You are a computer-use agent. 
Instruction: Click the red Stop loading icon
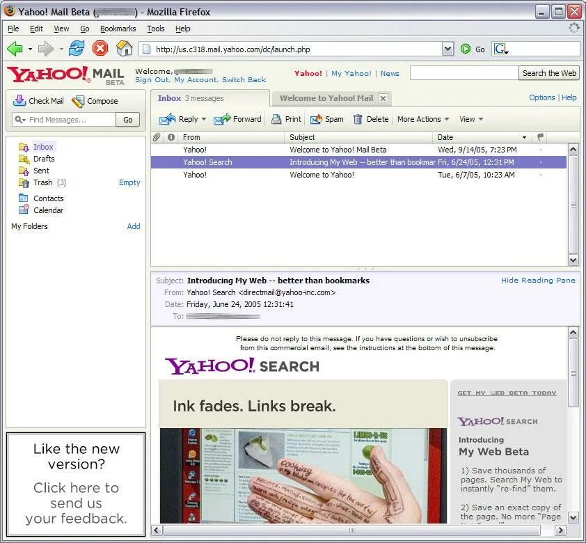point(100,49)
